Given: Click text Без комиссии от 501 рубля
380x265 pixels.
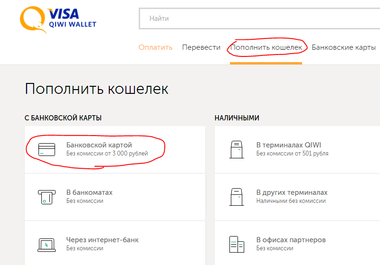Looking at the screenshot, I should (292, 153).
